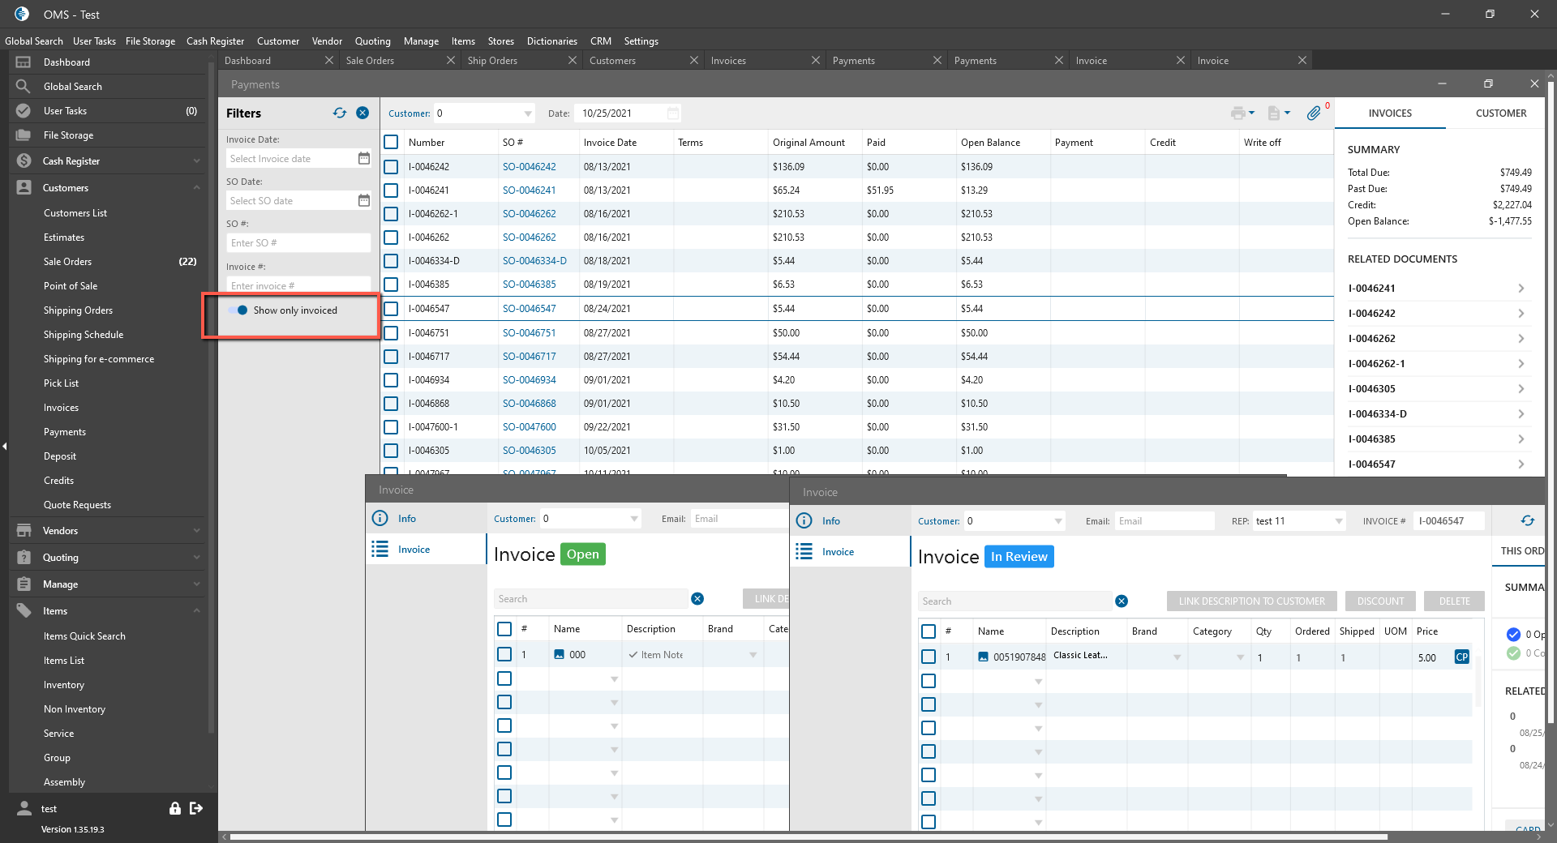Screen dimensions: 1557x843
Task: Toggle the Show only invoiced switch
Action: [238, 310]
